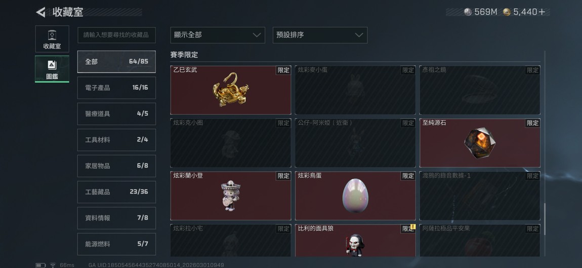Image resolution: width=582 pixels, height=268 pixels.
Task: Open the 工藝藏品 23/36 category
Action: [x=116, y=192]
